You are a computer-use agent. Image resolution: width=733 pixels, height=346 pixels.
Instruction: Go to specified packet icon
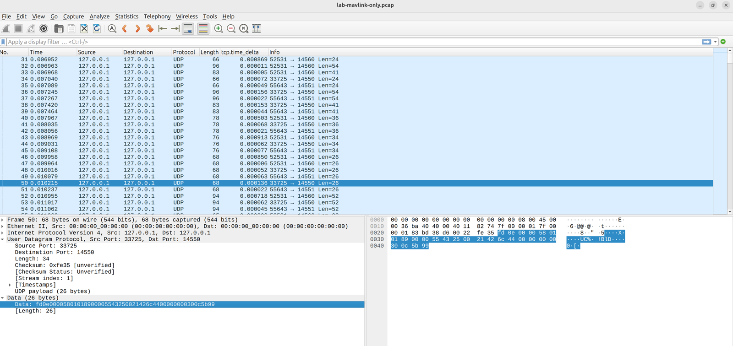click(150, 28)
